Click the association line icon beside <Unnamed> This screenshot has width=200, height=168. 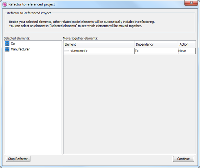pos(66,51)
